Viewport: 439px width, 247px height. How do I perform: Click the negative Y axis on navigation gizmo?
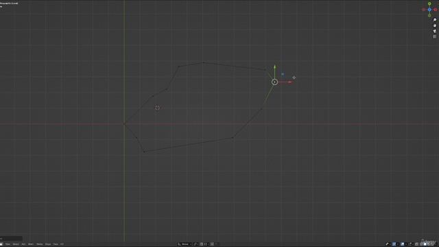coord(429,15)
